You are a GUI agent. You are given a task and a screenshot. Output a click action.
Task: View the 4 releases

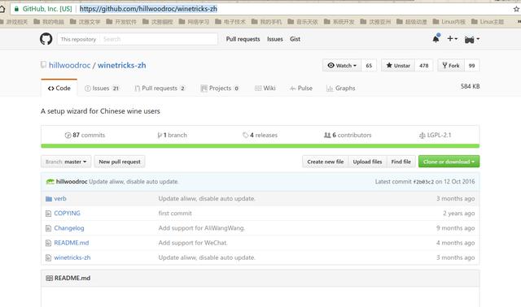(x=260, y=135)
